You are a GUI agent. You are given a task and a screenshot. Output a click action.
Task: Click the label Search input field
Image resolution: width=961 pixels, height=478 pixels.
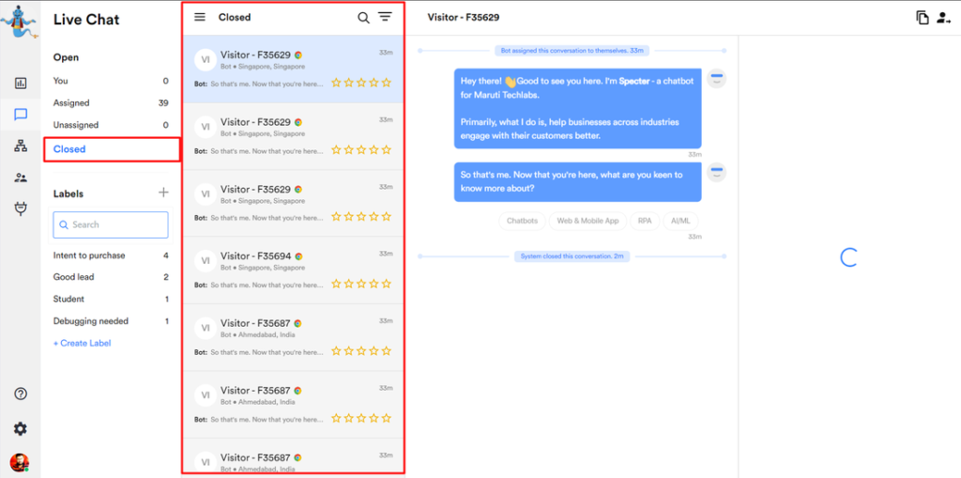[x=111, y=224]
